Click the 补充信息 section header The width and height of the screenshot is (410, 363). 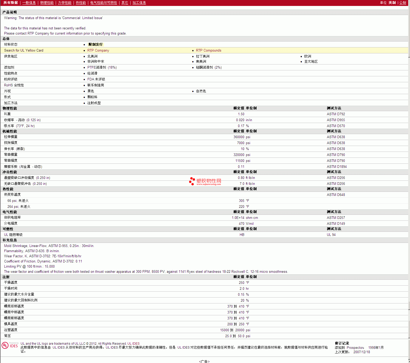(10, 240)
